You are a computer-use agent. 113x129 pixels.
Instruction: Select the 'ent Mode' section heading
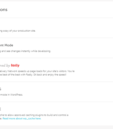click(x=6, y=45)
